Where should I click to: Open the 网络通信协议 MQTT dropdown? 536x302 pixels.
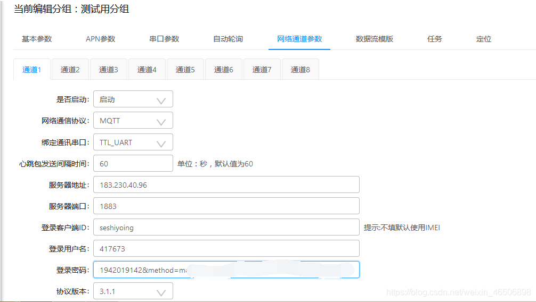(133, 120)
